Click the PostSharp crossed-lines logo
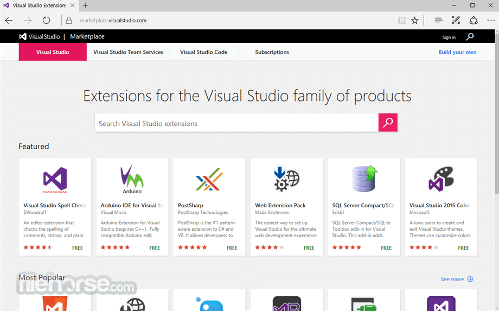This screenshot has width=499, height=311. tap(209, 179)
